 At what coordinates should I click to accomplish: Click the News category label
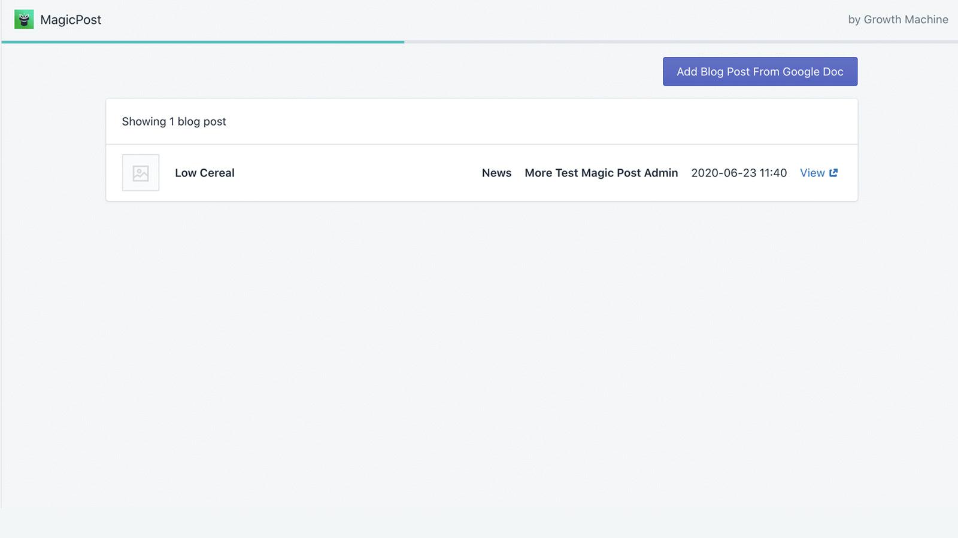pyautogui.click(x=496, y=173)
